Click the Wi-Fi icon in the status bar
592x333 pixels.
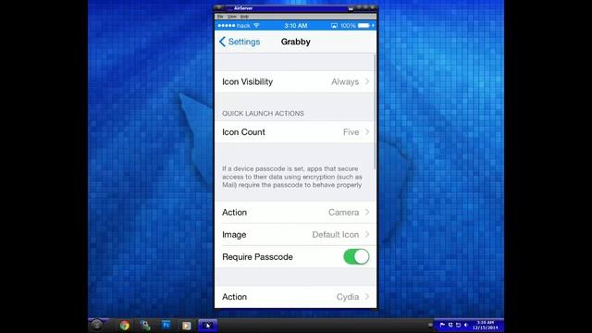point(257,25)
